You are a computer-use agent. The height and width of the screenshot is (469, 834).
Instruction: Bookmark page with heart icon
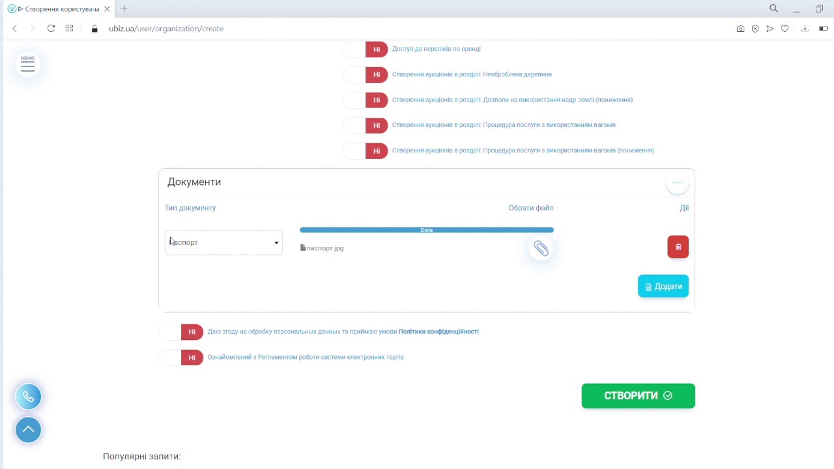pos(784,29)
